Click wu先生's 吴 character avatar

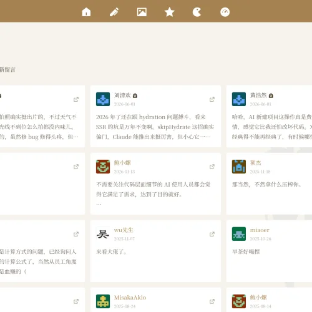[103, 234]
